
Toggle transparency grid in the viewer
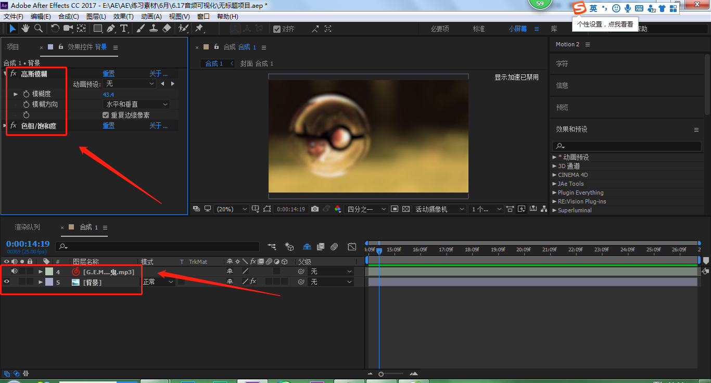(x=407, y=209)
